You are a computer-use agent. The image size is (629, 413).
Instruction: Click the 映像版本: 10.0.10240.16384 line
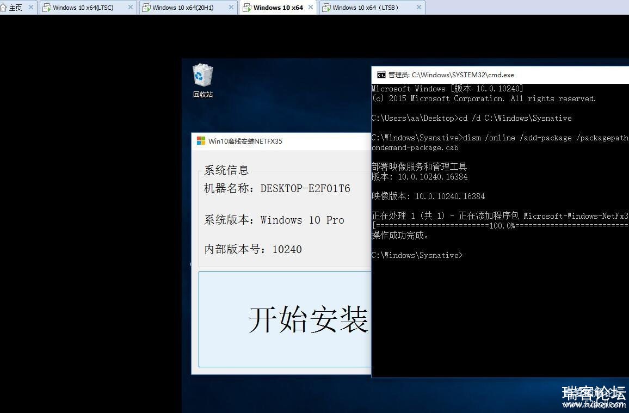coord(428,196)
